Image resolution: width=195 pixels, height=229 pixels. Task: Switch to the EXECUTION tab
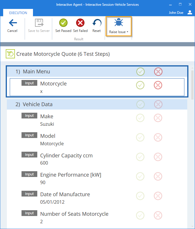coord(18,13)
